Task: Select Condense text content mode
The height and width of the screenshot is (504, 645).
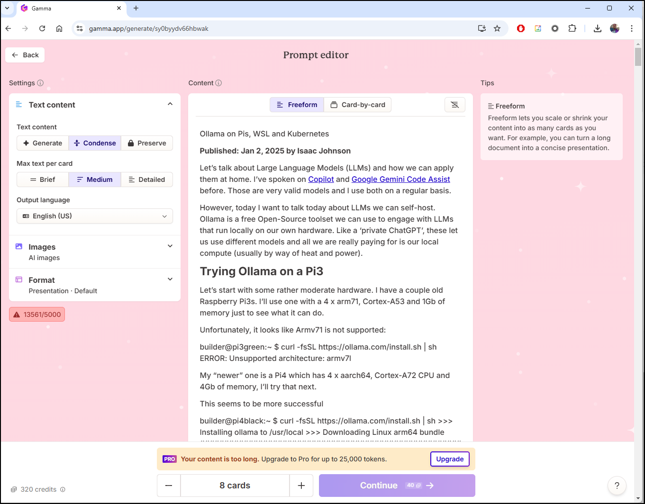Action: click(x=95, y=143)
